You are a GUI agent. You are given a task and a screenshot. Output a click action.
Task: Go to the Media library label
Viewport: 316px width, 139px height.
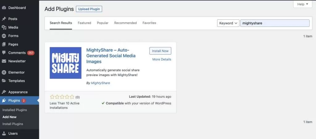[13, 27]
